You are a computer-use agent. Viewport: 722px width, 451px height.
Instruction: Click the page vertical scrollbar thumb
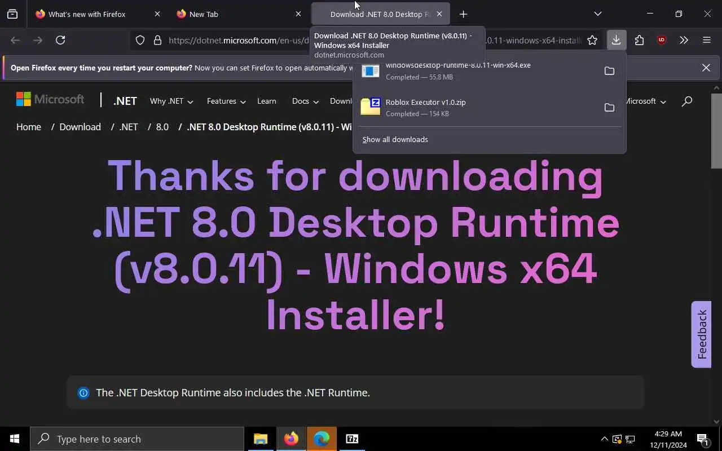coord(716,131)
